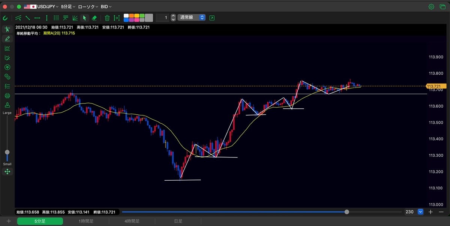Switch to the 4時間足 tab
The image size is (450, 226).
pyautogui.click(x=132, y=221)
